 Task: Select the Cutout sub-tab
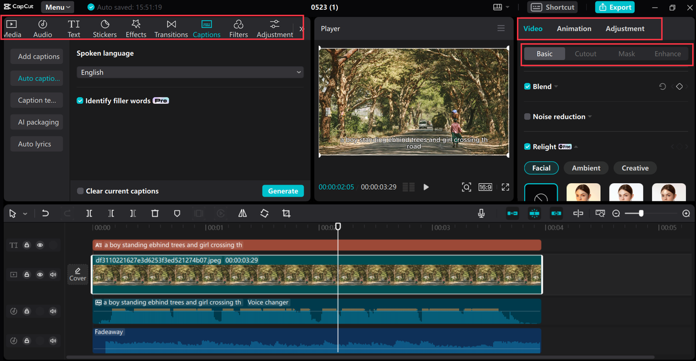click(x=585, y=54)
